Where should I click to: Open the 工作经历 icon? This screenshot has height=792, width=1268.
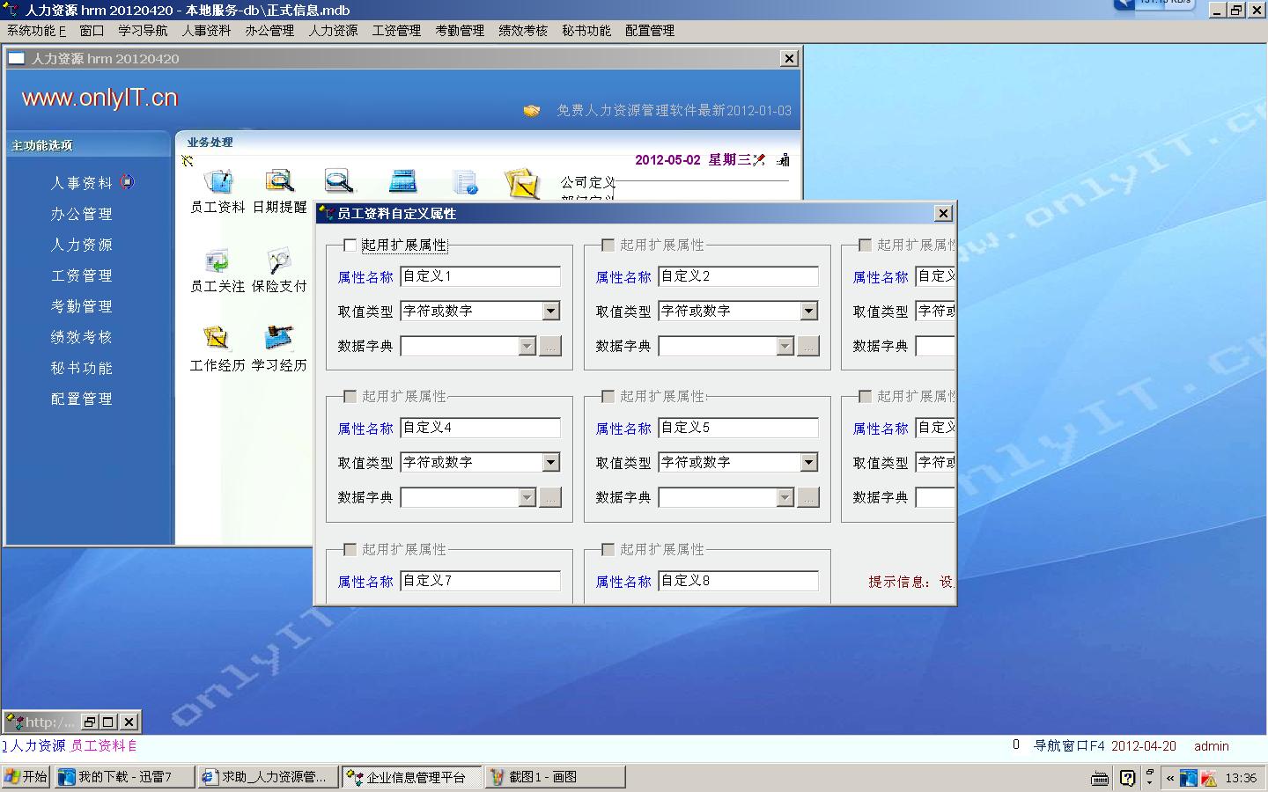click(217, 340)
